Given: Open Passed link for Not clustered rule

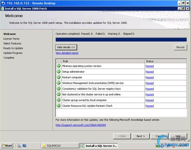Looking at the screenshot, I should (x=149, y=94).
